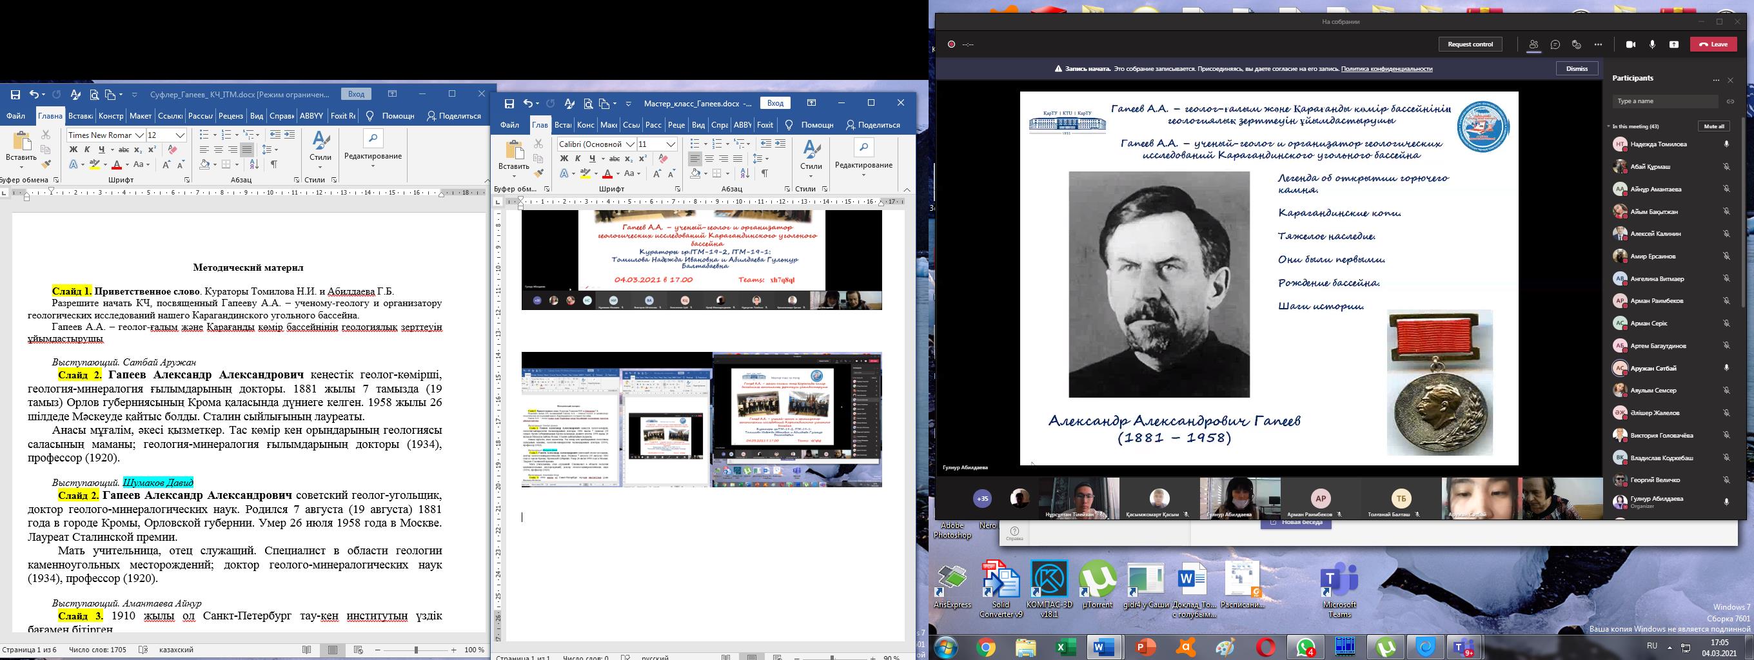
Task: Open Participants panel more options ellipsis
Action: tap(1716, 81)
